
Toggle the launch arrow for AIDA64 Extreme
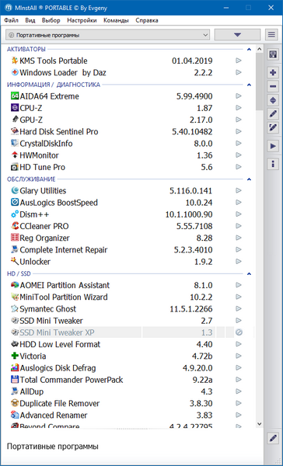pos(239,96)
